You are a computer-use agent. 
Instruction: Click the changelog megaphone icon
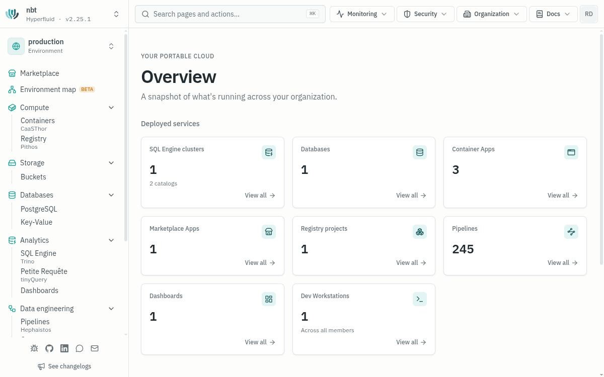41,366
